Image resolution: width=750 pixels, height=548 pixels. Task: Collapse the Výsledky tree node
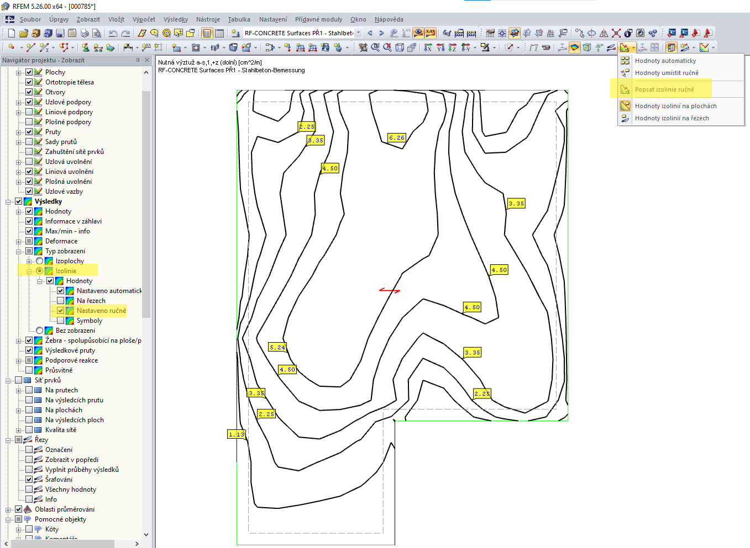pos(8,201)
